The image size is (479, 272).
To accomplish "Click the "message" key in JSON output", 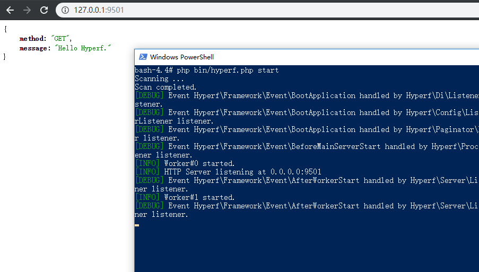I will click(x=34, y=48).
